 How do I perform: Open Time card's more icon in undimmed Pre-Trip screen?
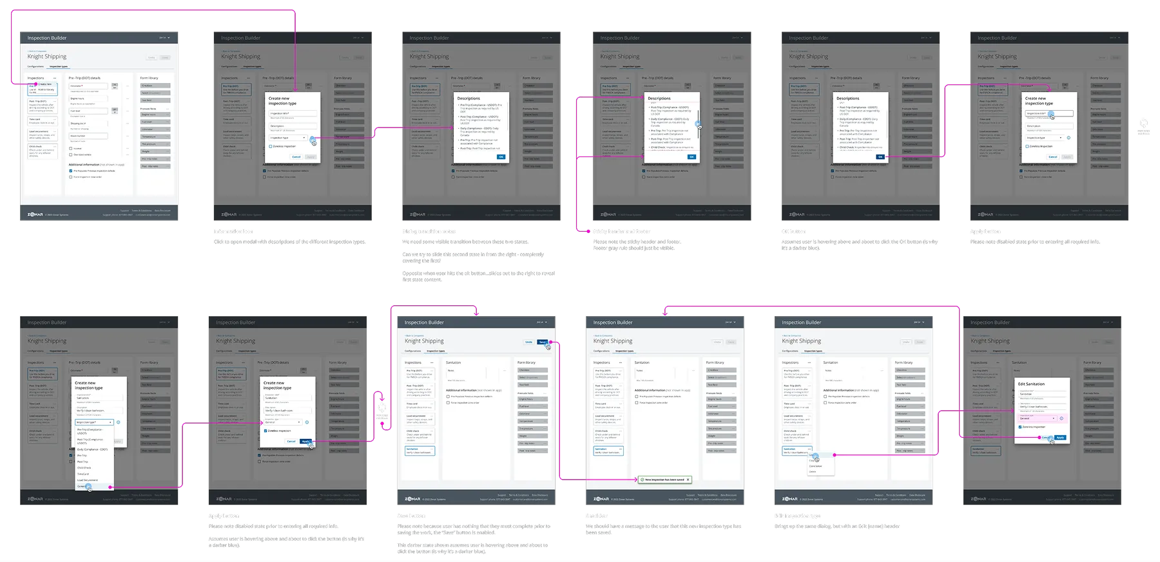[55, 119]
